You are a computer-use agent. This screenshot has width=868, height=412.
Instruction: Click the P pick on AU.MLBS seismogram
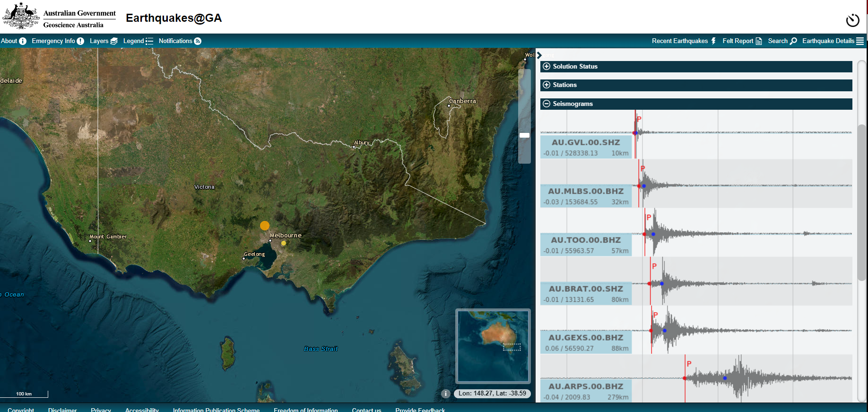pyautogui.click(x=642, y=168)
